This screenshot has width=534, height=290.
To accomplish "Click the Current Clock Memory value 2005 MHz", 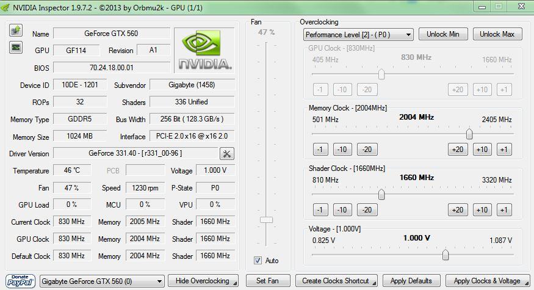I will click(145, 222).
